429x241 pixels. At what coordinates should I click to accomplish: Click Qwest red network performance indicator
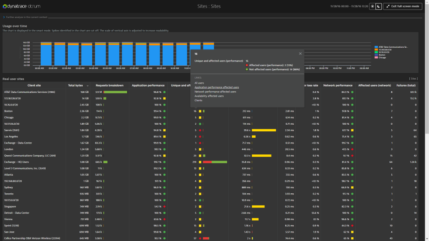point(352,156)
